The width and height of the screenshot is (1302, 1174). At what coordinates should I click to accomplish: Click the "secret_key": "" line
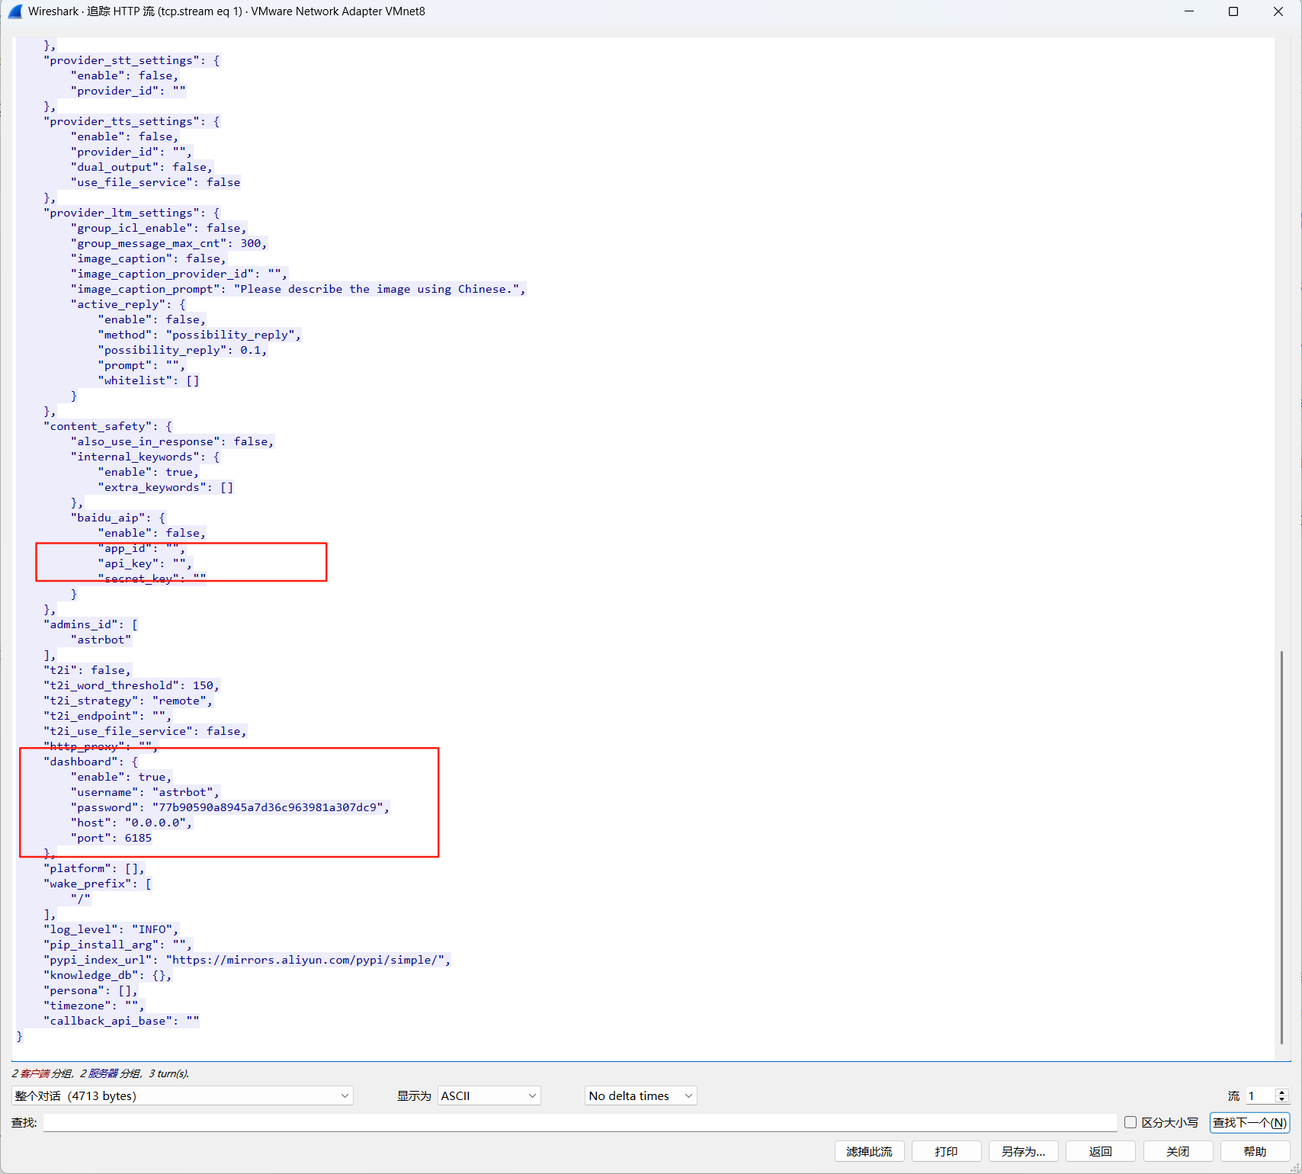pyautogui.click(x=152, y=579)
